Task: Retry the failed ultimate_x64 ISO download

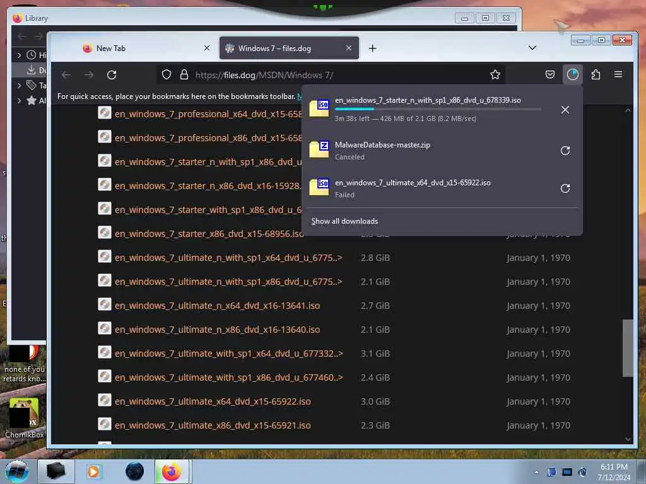Action: tap(565, 188)
